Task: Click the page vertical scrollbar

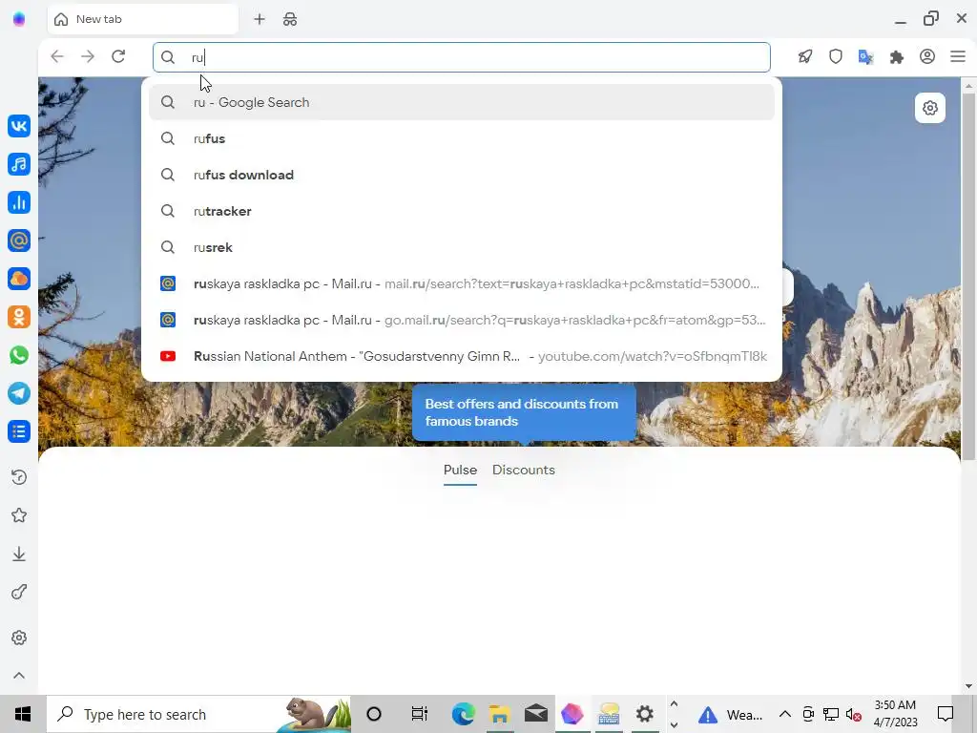Action: [x=968, y=278]
